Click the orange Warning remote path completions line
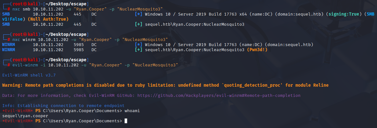The image size is (377, 128). pyautogui.click(x=165, y=85)
